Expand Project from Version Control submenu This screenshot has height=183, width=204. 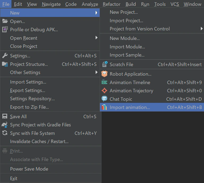pos(152,29)
